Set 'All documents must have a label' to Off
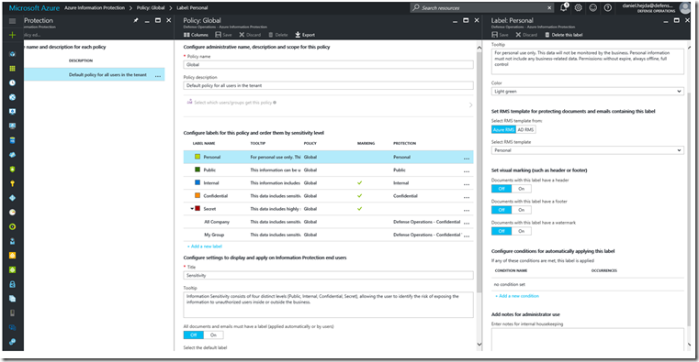 pos(194,335)
